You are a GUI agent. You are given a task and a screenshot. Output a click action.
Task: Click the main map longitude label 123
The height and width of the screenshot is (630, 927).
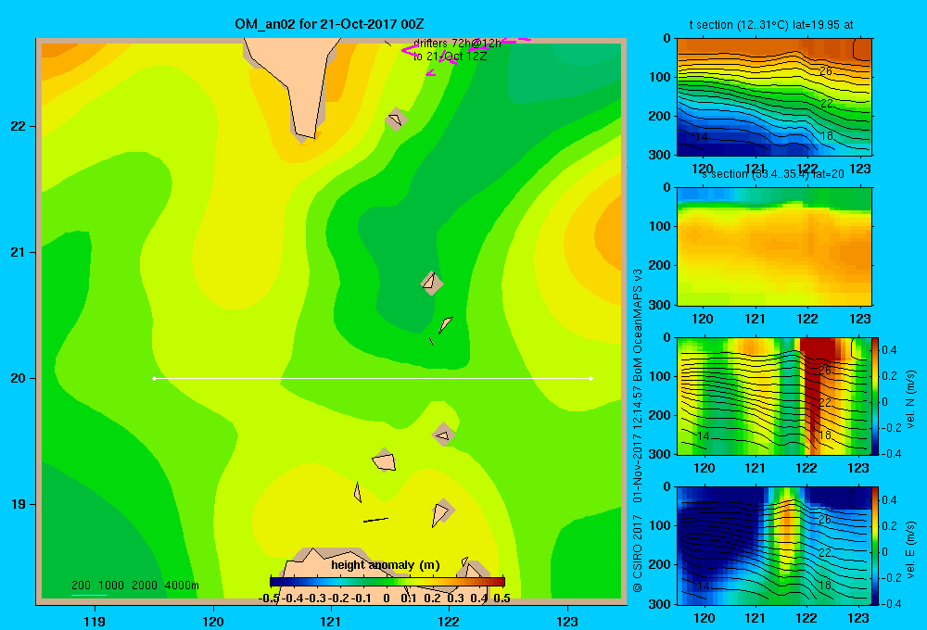(567, 621)
